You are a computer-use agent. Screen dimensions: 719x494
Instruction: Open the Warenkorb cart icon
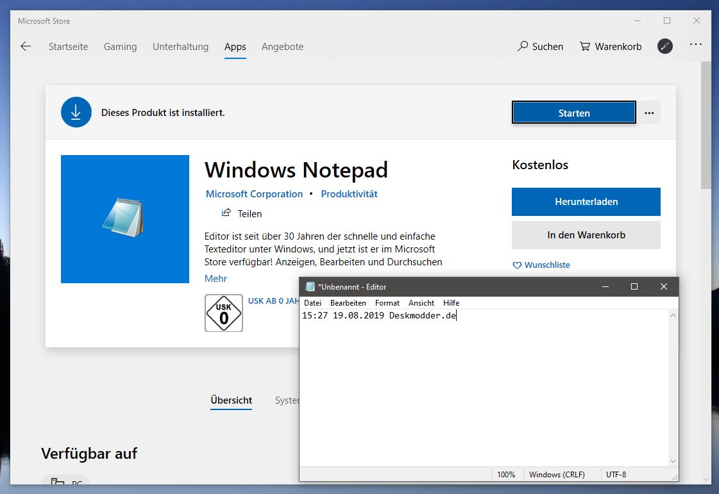click(585, 46)
